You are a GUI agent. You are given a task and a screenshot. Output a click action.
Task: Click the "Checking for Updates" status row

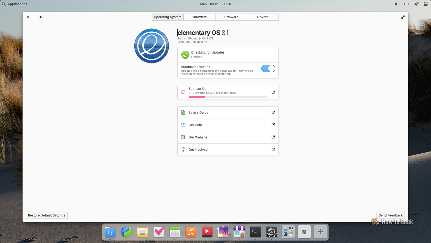(x=228, y=55)
